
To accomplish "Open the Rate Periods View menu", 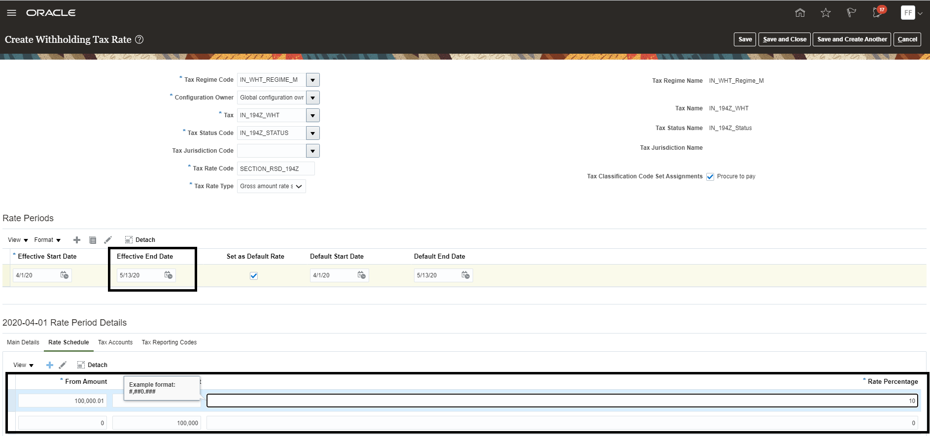I will pyautogui.click(x=18, y=240).
